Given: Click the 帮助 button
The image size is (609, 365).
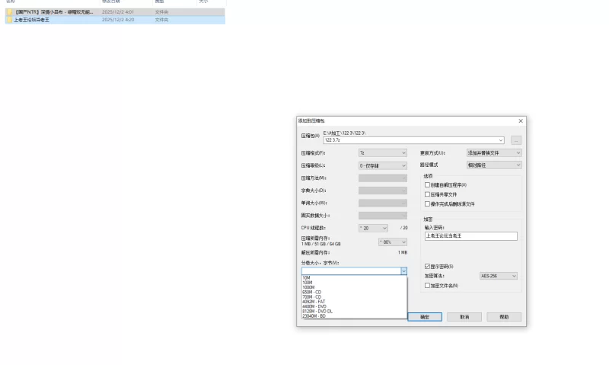Looking at the screenshot, I should [x=504, y=317].
